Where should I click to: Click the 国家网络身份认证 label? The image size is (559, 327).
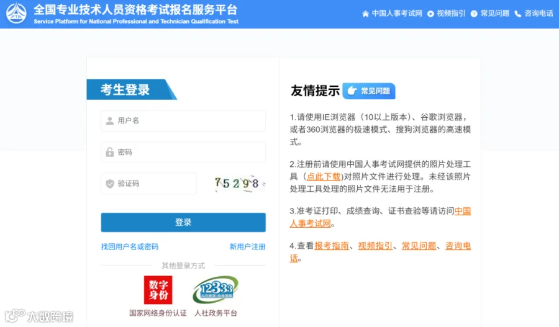click(158, 313)
